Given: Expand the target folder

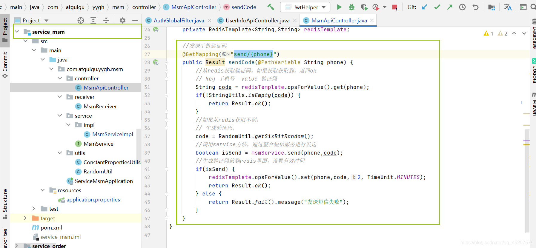Looking at the screenshot, I should tap(25, 218).
